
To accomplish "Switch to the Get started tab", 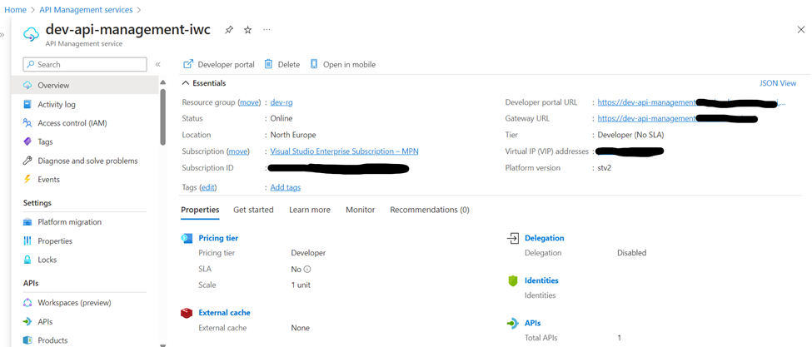I will tap(253, 210).
